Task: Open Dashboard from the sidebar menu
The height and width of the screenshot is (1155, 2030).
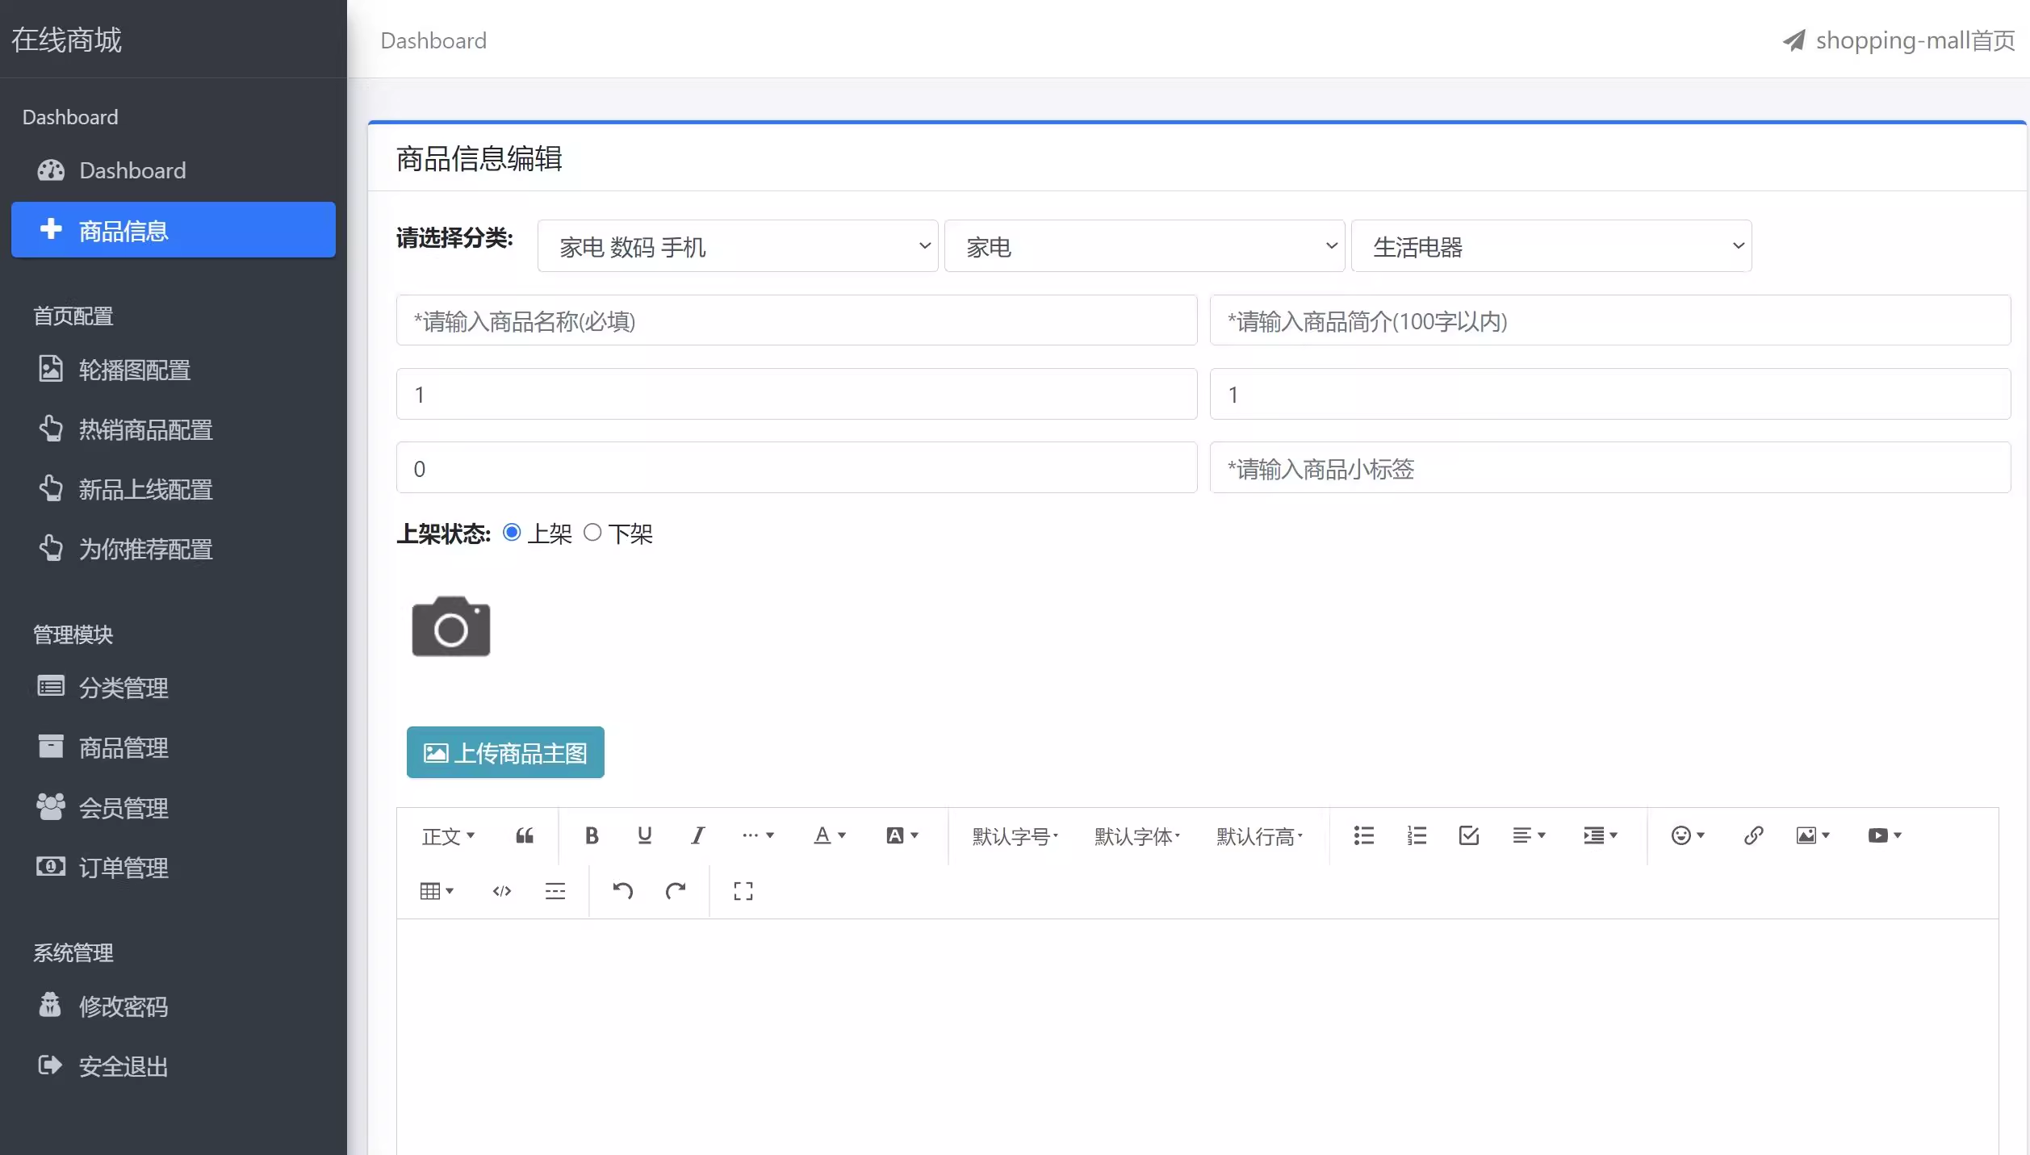Action: (174, 170)
